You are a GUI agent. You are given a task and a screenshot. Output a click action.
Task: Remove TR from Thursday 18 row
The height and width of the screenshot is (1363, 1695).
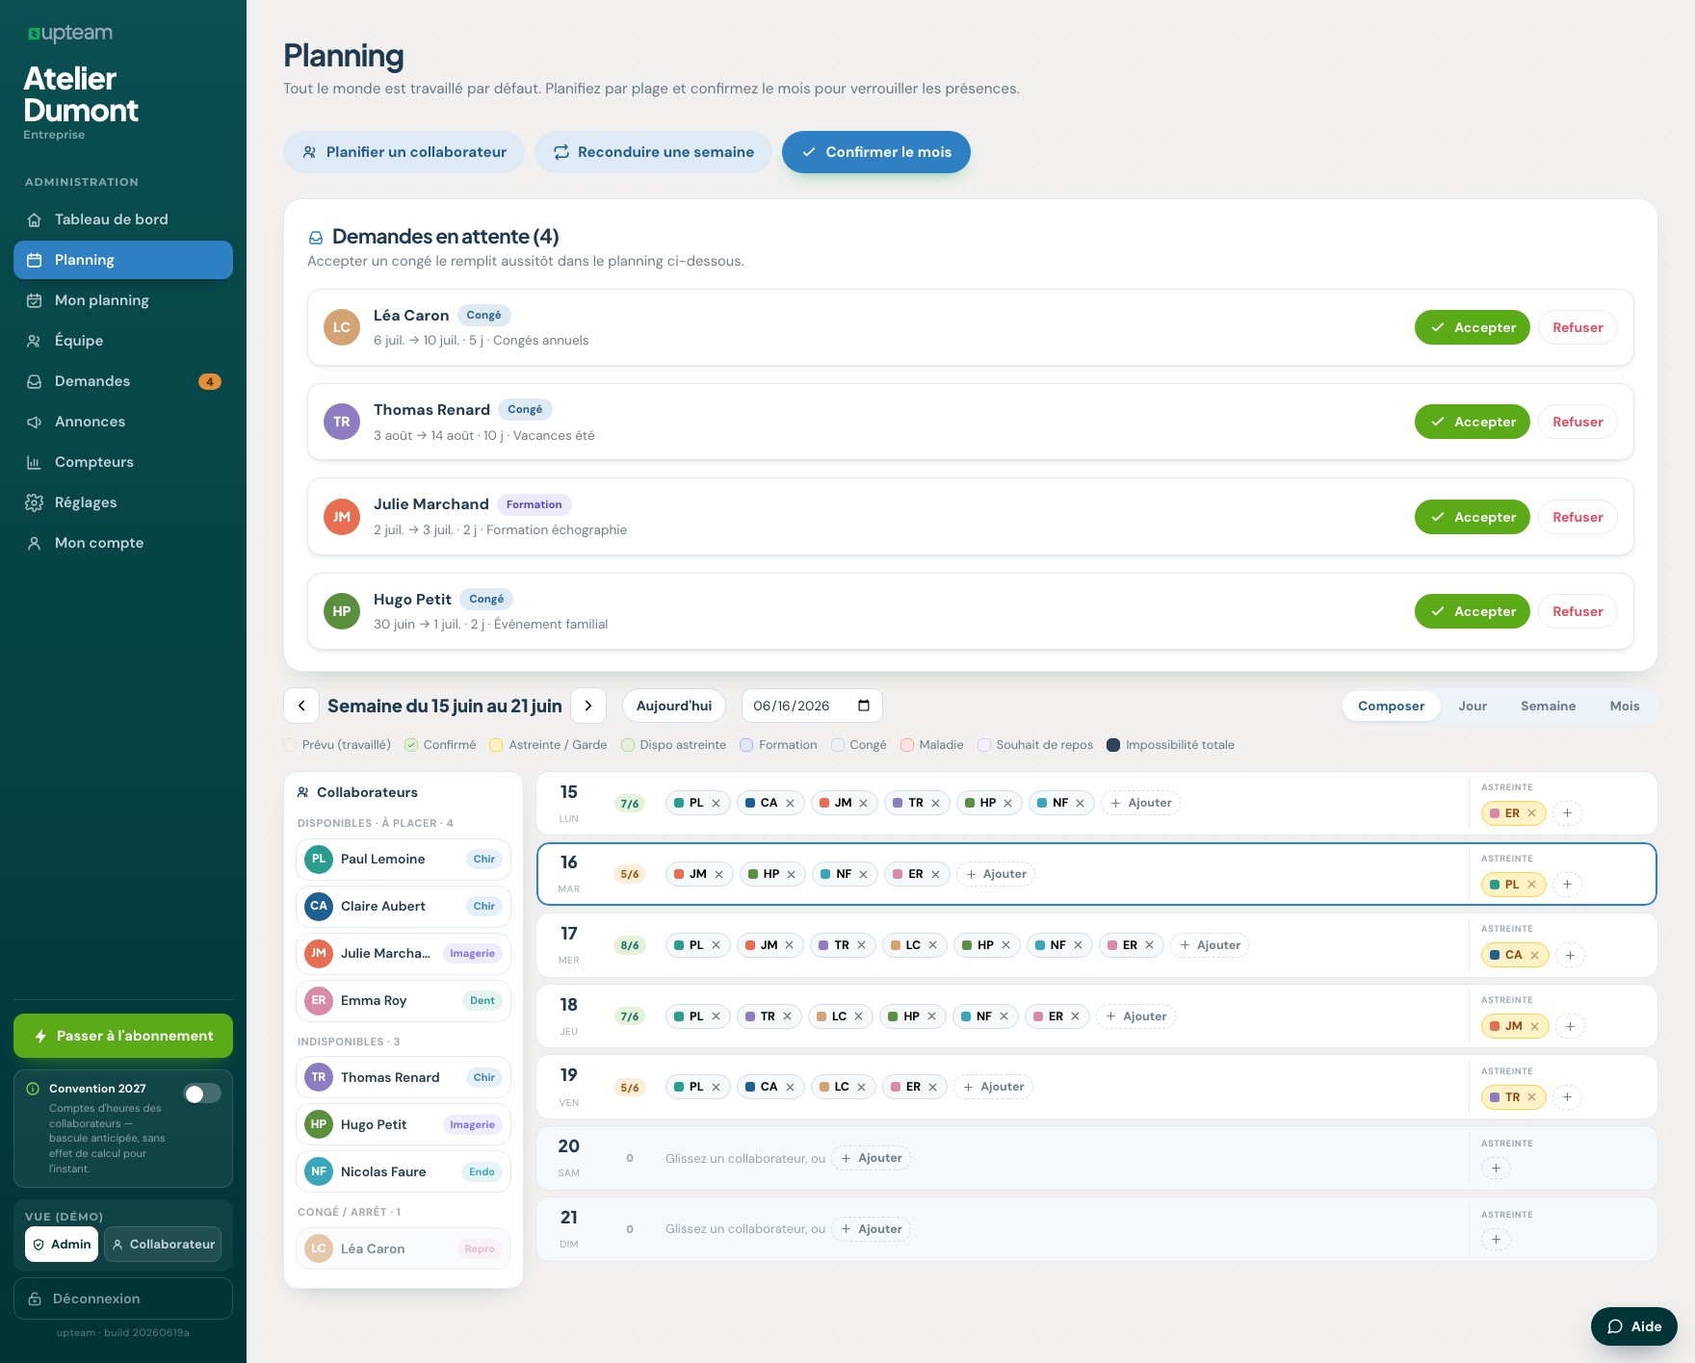(x=787, y=1016)
